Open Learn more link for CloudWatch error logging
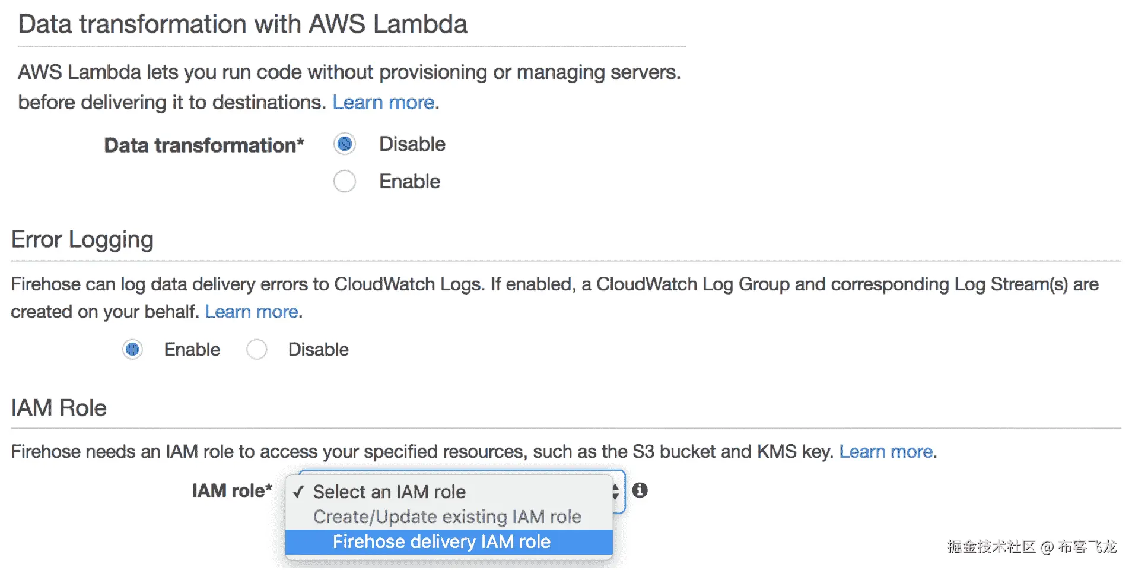The width and height of the screenshot is (1132, 570). pyautogui.click(x=252, y=312)
